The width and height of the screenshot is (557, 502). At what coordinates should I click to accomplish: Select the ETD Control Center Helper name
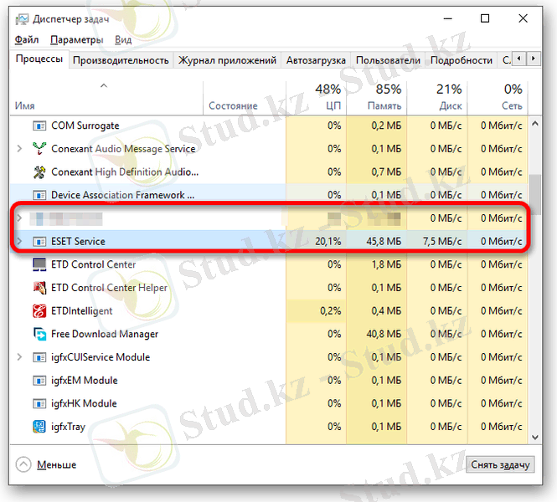coord(110,288)
